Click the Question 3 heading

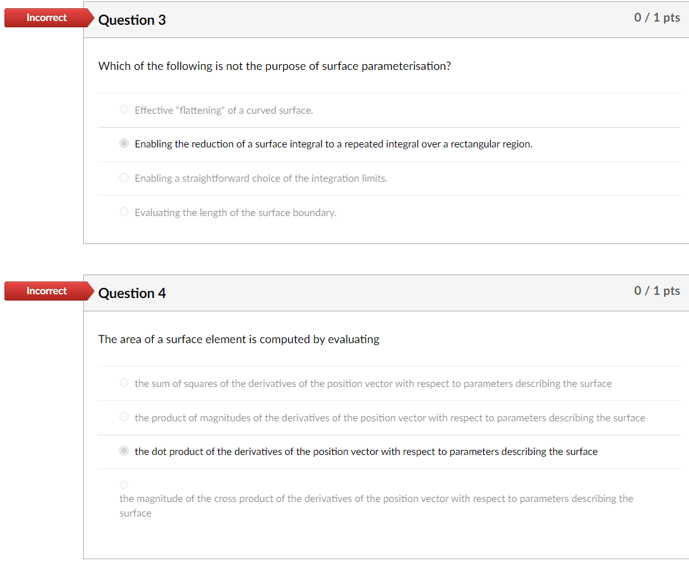click(x=132, y=20)
